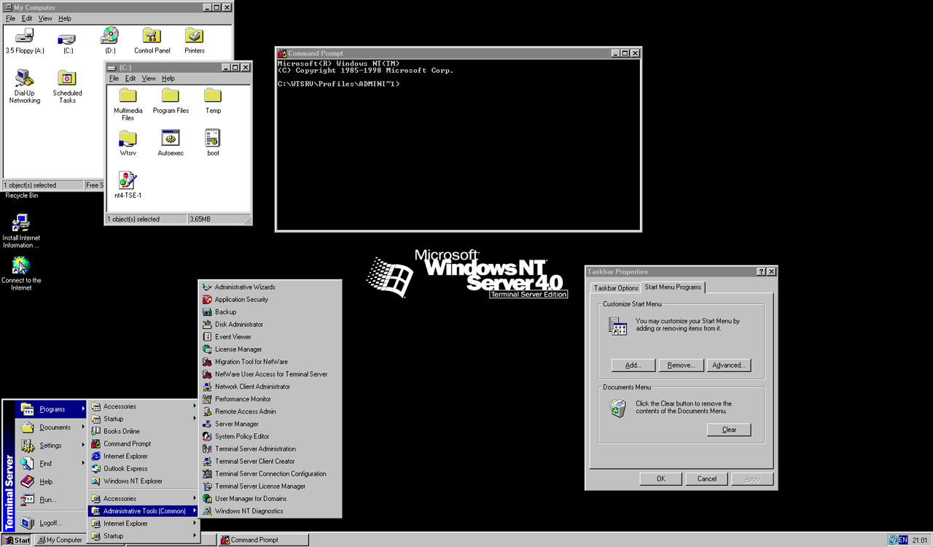Viewport: 933px width, 547px height.
Task: Open Event Viewer in Administrative Tools
Action: click(x=233, y=337)
